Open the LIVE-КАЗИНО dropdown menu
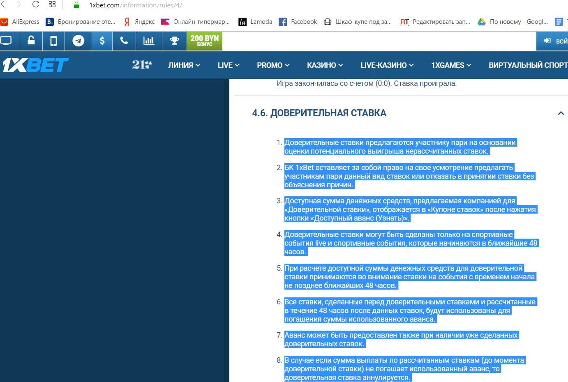Viewport: 568px width, 382px height. coord(387,65)
